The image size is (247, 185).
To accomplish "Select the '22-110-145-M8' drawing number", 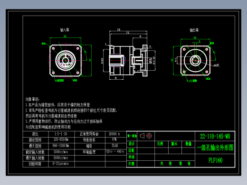I will tap(215, 136).
